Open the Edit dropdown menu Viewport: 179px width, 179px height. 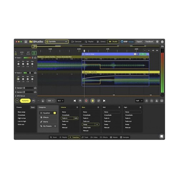pos(50,101)
